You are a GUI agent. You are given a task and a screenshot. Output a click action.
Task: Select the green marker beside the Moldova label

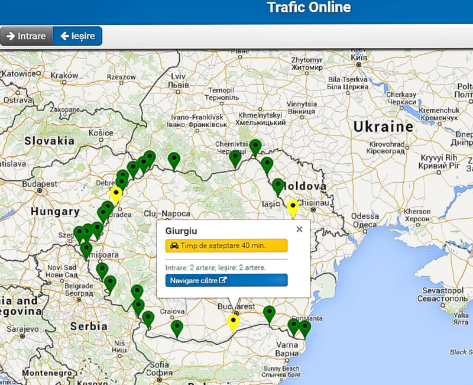point(278,187)
